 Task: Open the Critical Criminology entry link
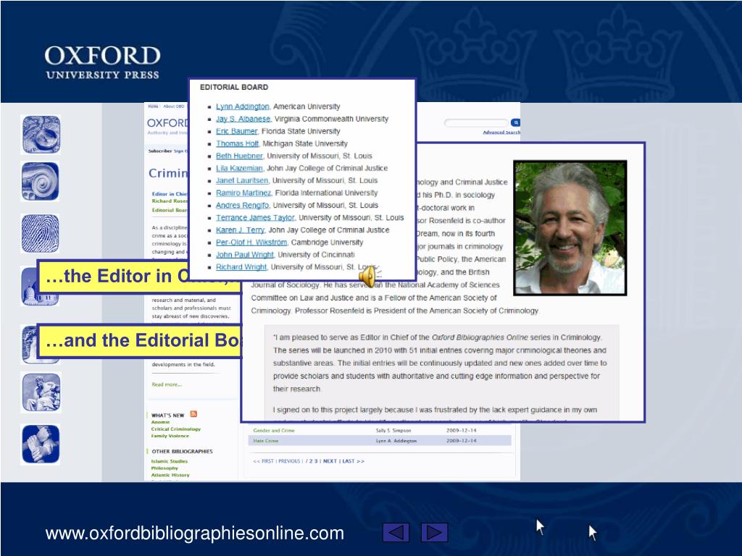tap(175, 429)
